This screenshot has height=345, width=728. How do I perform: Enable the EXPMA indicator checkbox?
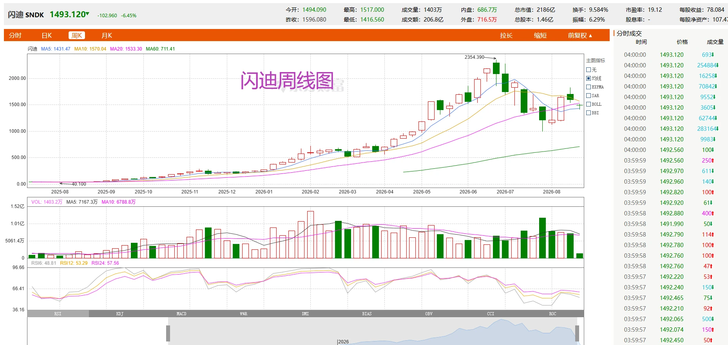[589, 87]
